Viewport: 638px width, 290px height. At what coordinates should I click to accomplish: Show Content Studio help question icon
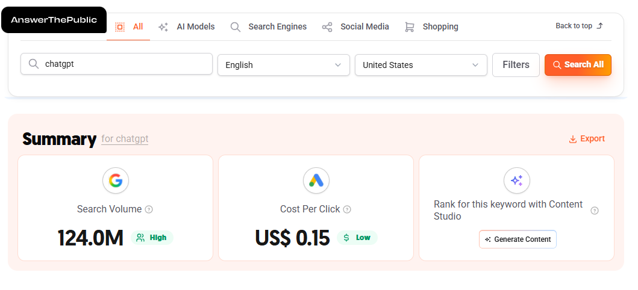point(595,211)
